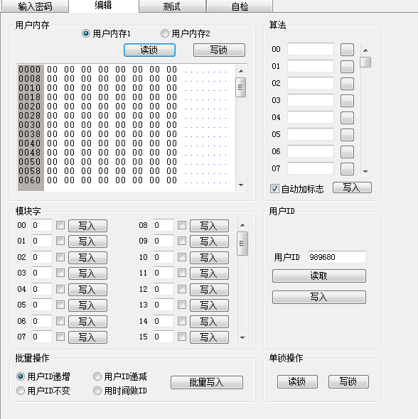The height and width of the screenshot is (419, 418).
Task: Toggle checkbox for 模块字 00
Action: pos(60,225)
